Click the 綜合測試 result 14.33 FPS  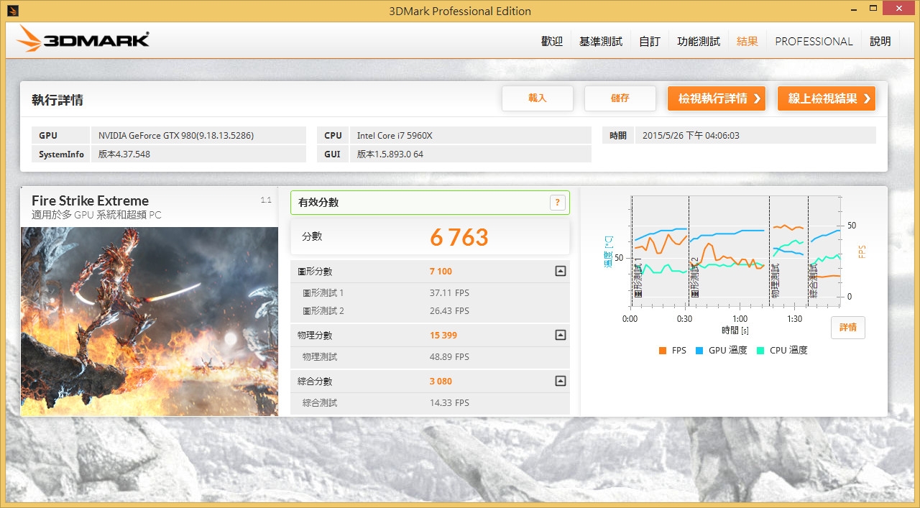pos(449,403)
